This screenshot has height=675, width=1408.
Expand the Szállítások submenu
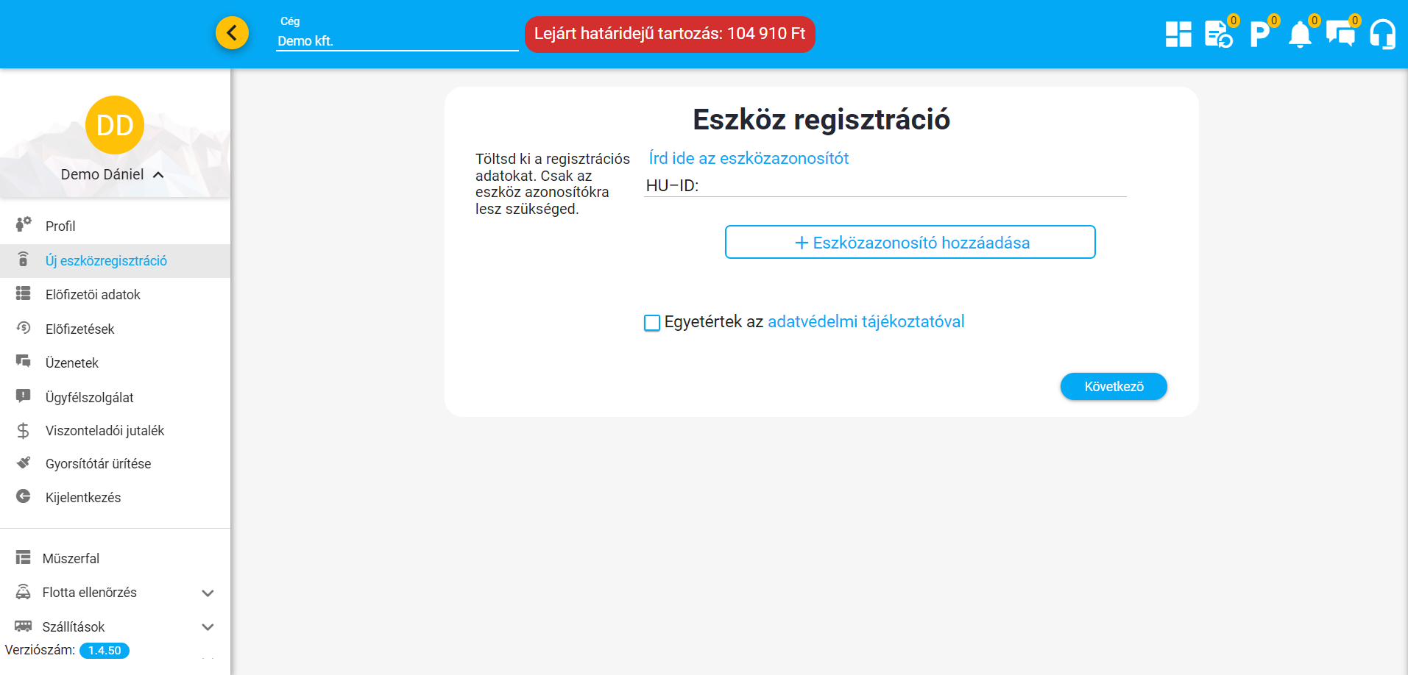click(x=208, y=627)
